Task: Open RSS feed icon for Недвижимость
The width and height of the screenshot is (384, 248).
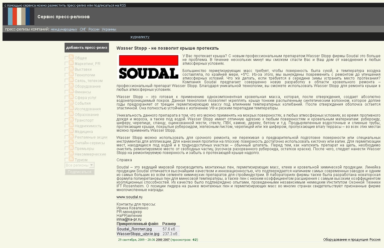Action: pyautogui.click(x=71, y=125)
